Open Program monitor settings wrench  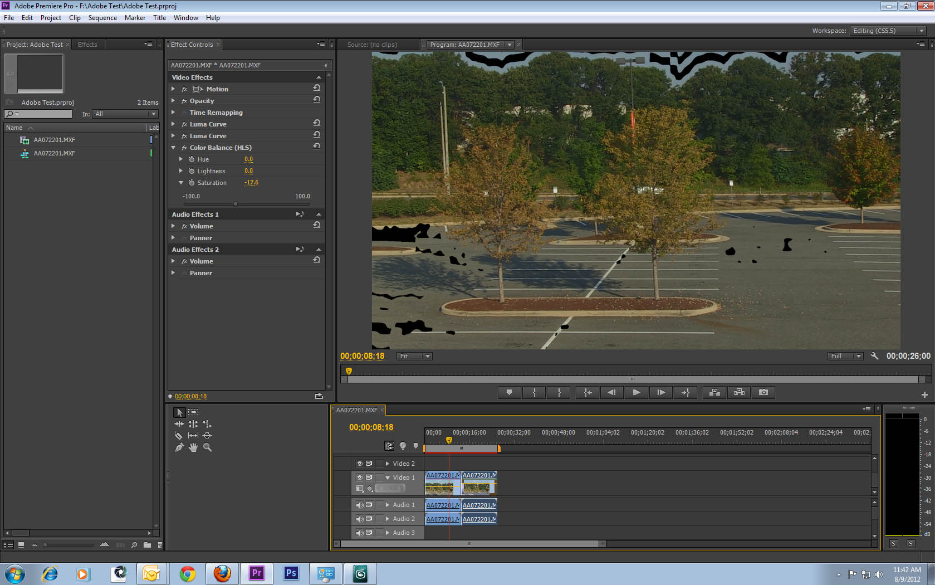point(874,356)
